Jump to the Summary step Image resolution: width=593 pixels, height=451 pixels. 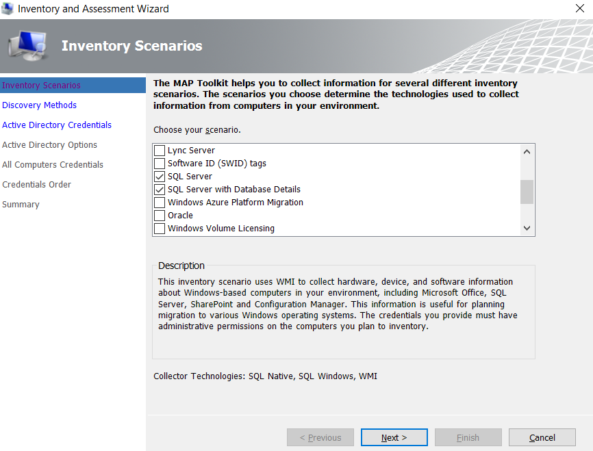pyautogui.click(x=21, y=204)
